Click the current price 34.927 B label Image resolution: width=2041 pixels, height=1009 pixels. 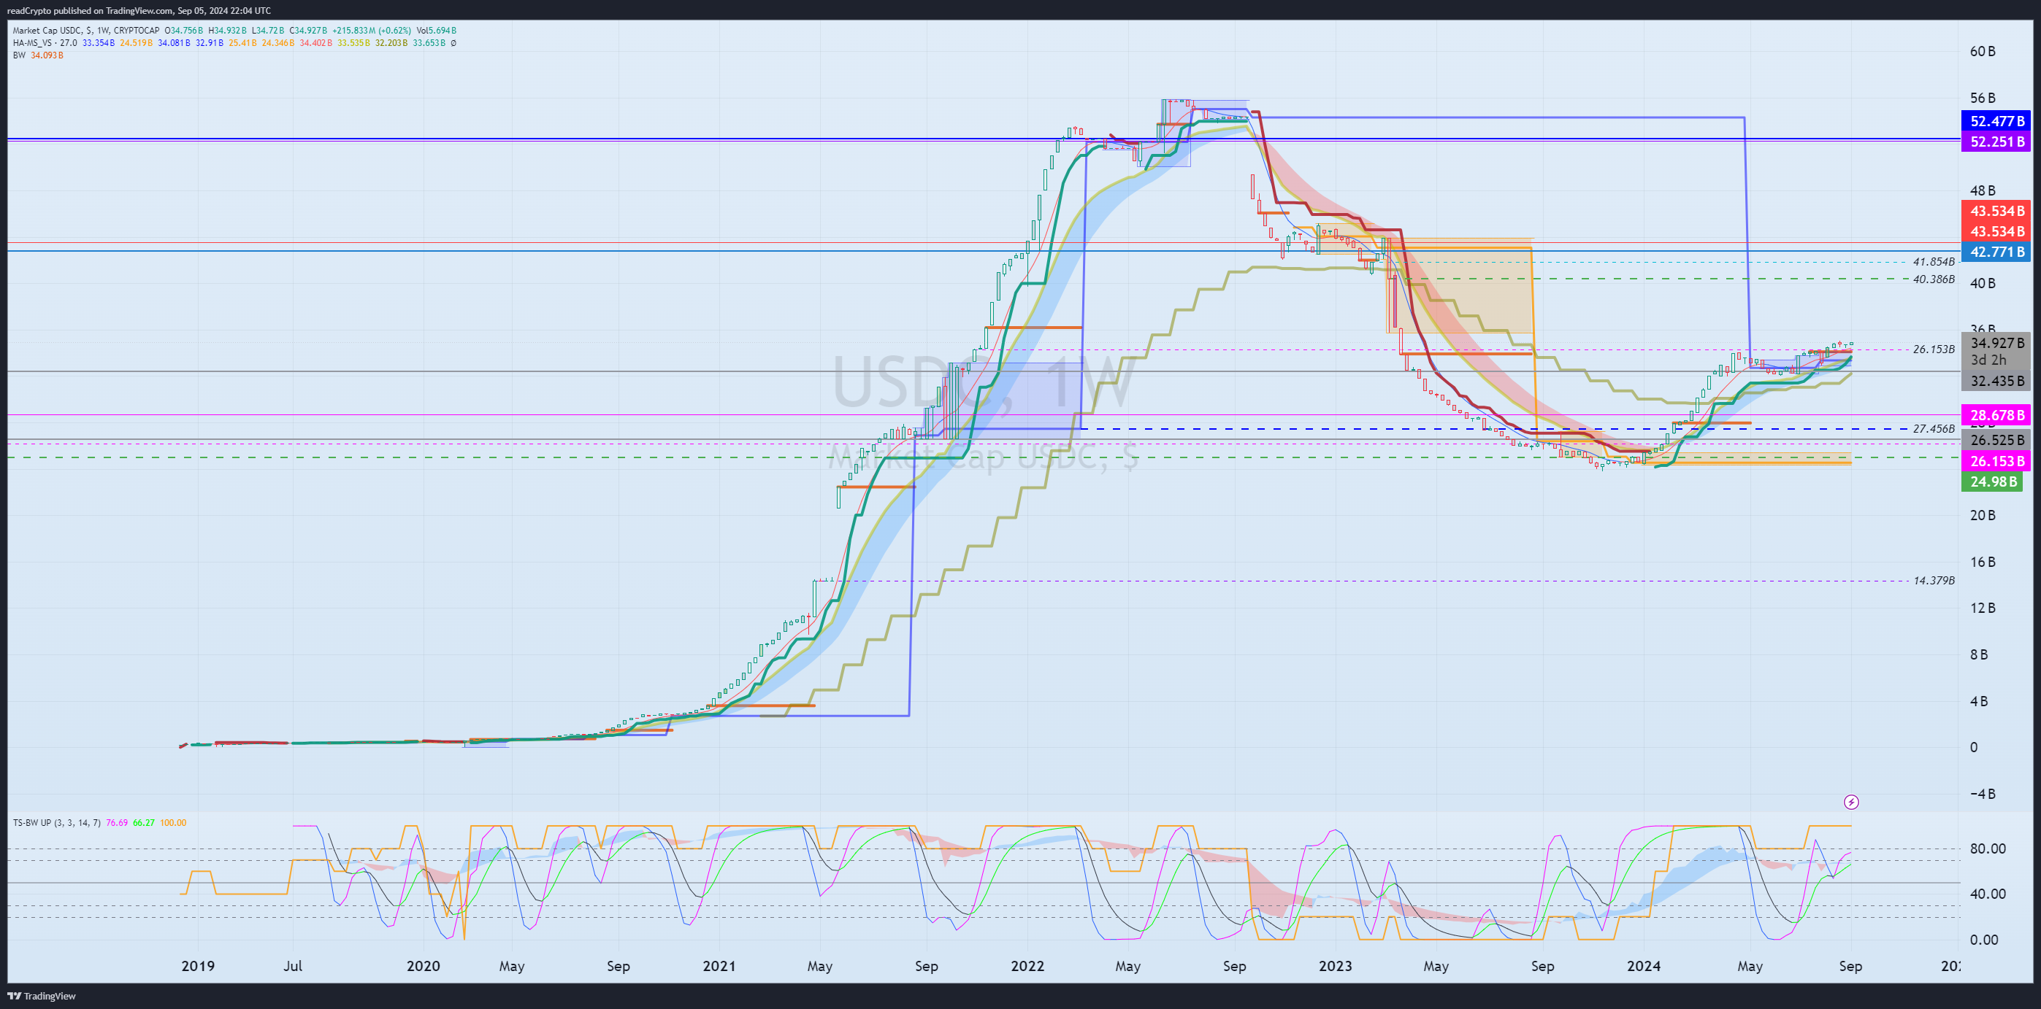tap(1996, 343)
